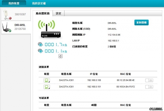Open the 設定 tab
Image resolution: width=164 pixels, height=111 pixels.
58,13
